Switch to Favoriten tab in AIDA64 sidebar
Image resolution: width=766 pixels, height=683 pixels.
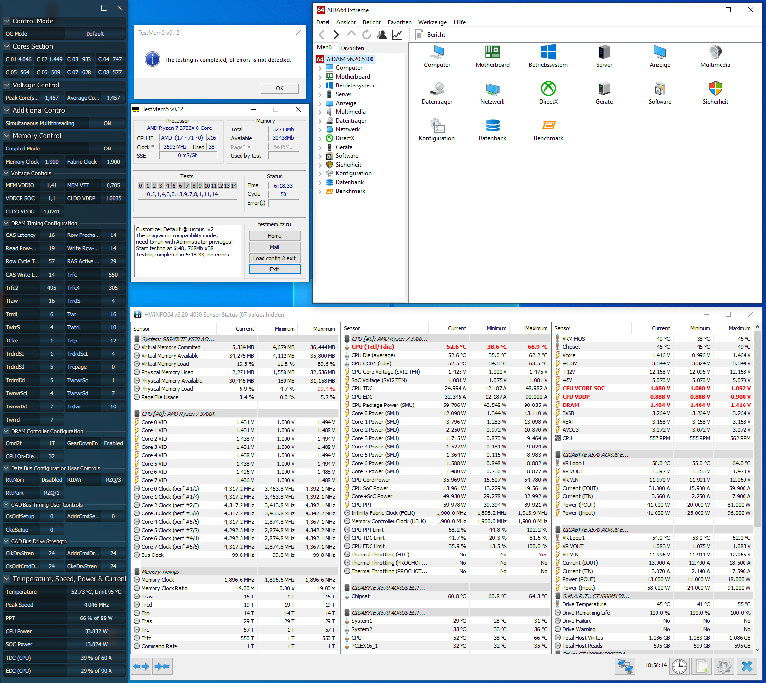point(352,48)
